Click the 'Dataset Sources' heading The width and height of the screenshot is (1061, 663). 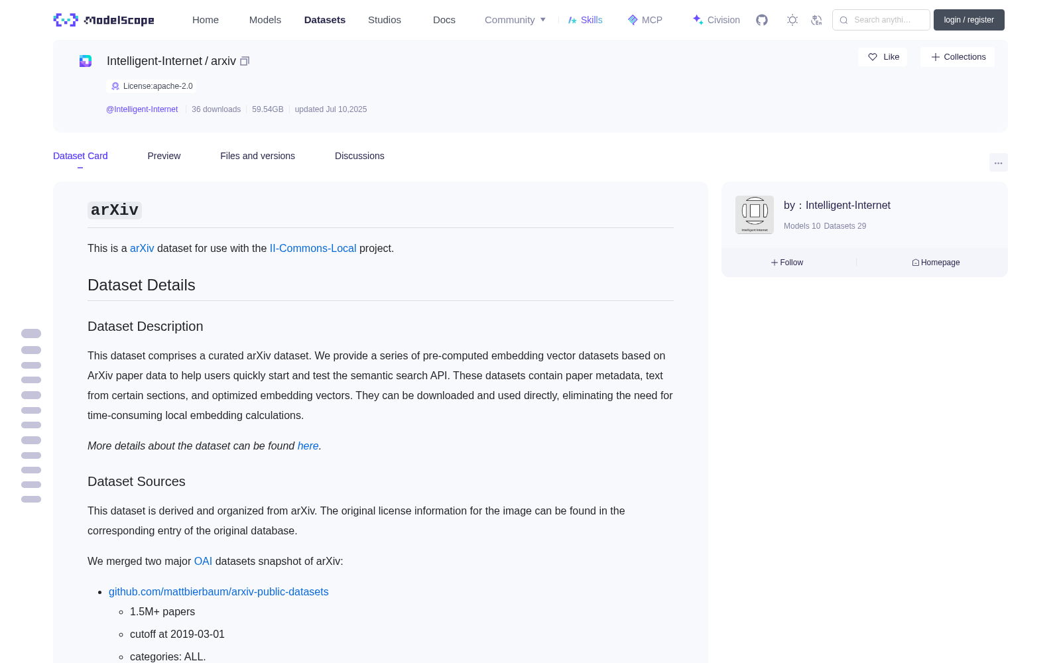pyautogui.click(x=137, y=481)
